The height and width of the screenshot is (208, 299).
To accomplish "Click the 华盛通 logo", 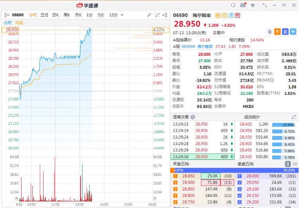I will point(87,5).
